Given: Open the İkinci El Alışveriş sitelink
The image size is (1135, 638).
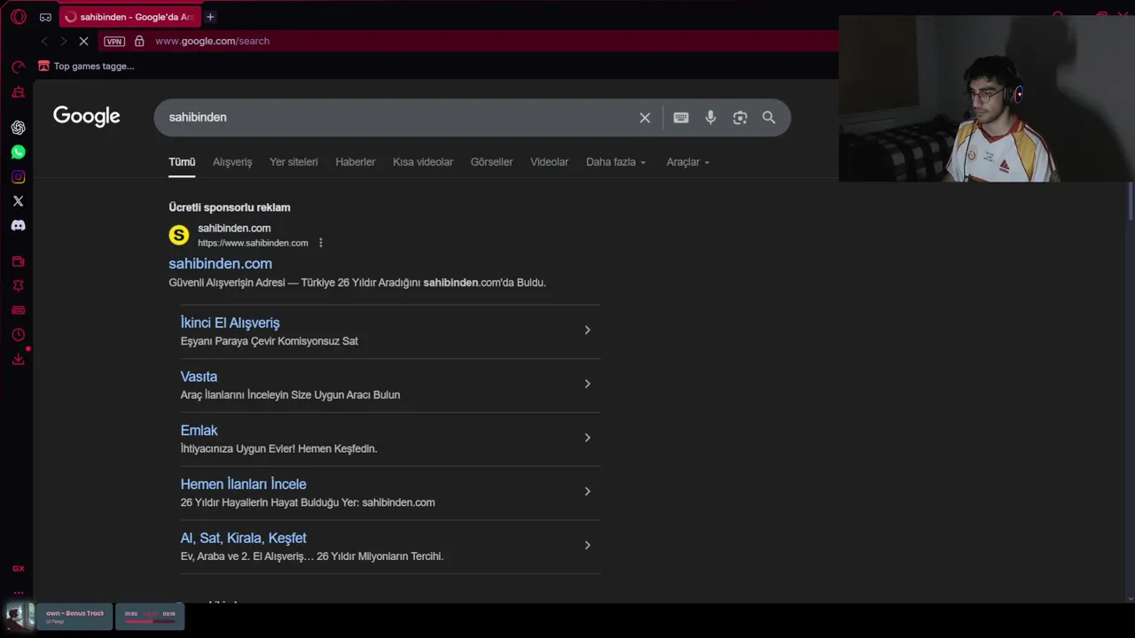Looking at the screenshot, I should point(230,323).
